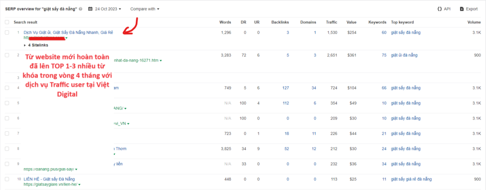Viewport: 486px width, 190px height.
Task: Click the 127 backlinks count in row 4
Action: [x=285, y=88]
